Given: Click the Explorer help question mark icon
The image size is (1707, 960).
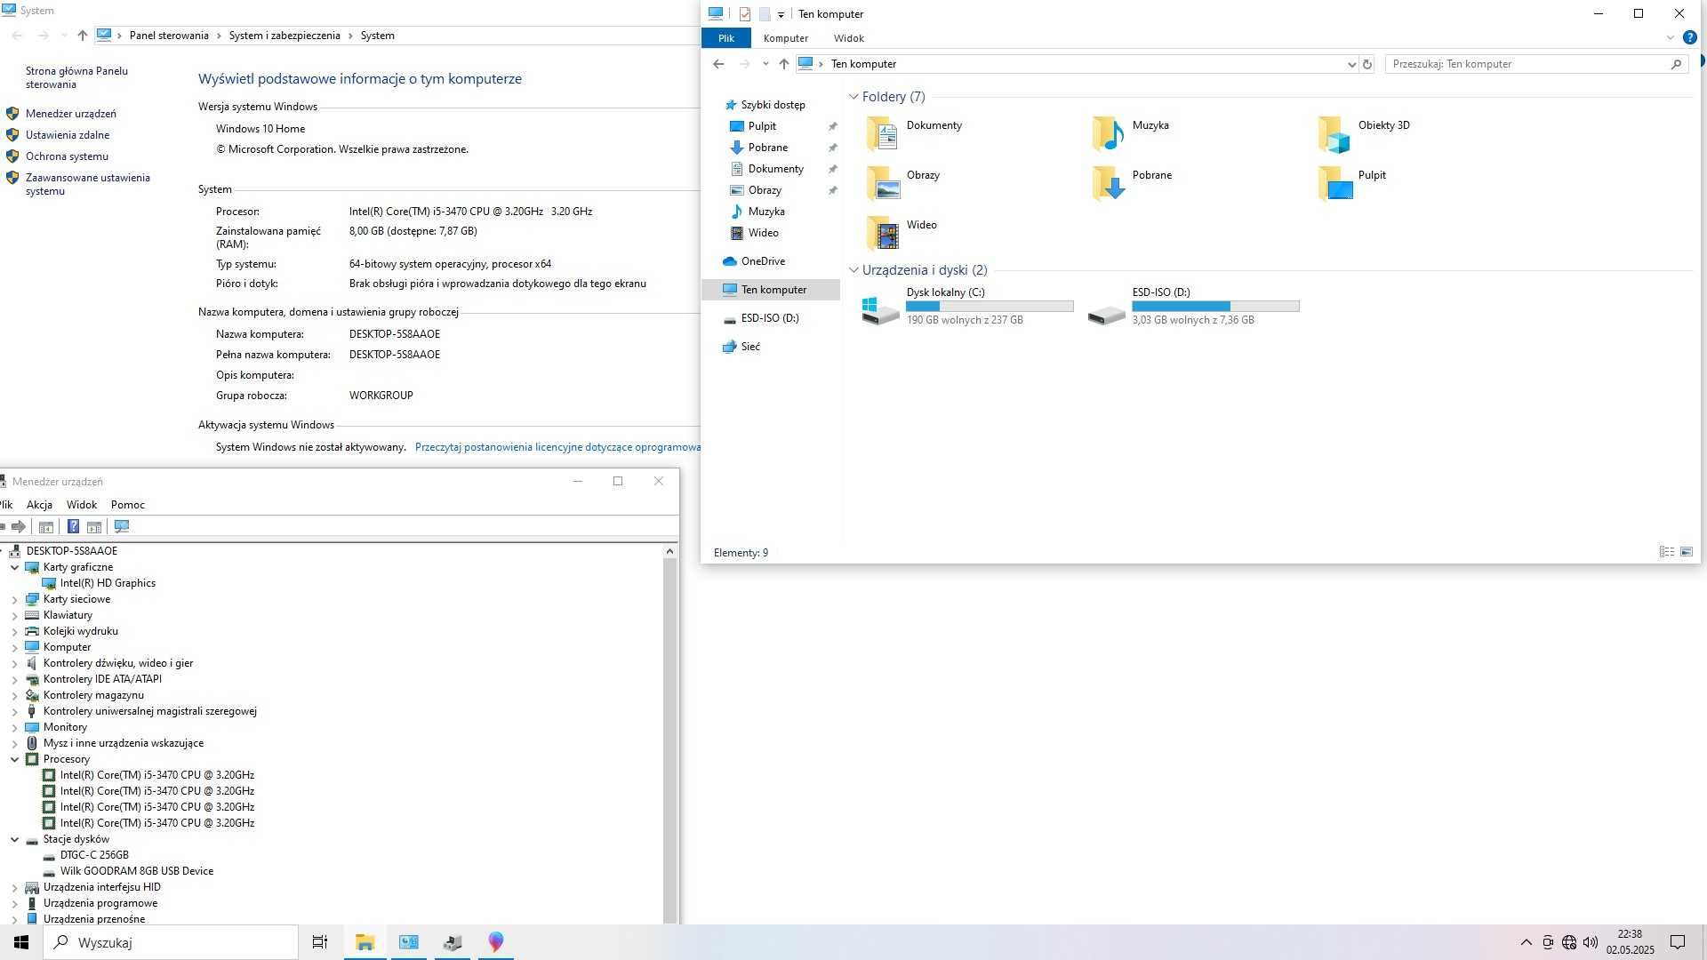Looking at the screenshot, I should 1689,38.
